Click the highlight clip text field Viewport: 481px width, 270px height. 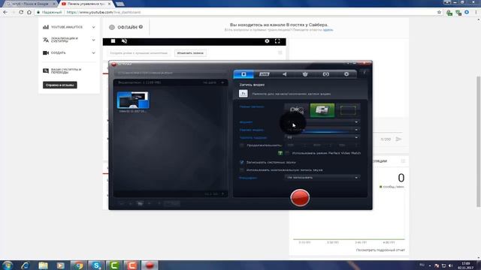tap(139, 53)
